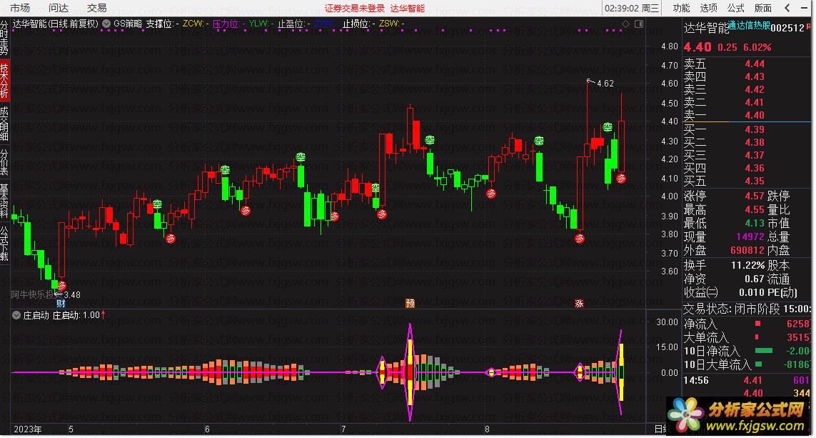Click the 财 marker under the chart

pyautogui.click(x=61, y=304)
